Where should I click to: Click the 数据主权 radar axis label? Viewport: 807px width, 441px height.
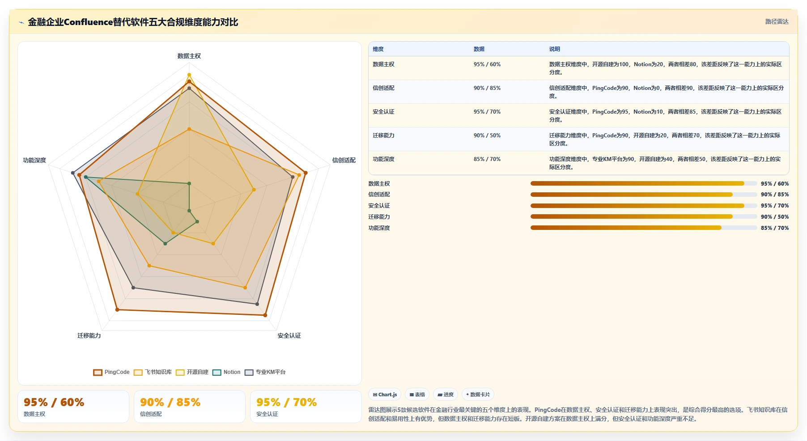point(189,56)
